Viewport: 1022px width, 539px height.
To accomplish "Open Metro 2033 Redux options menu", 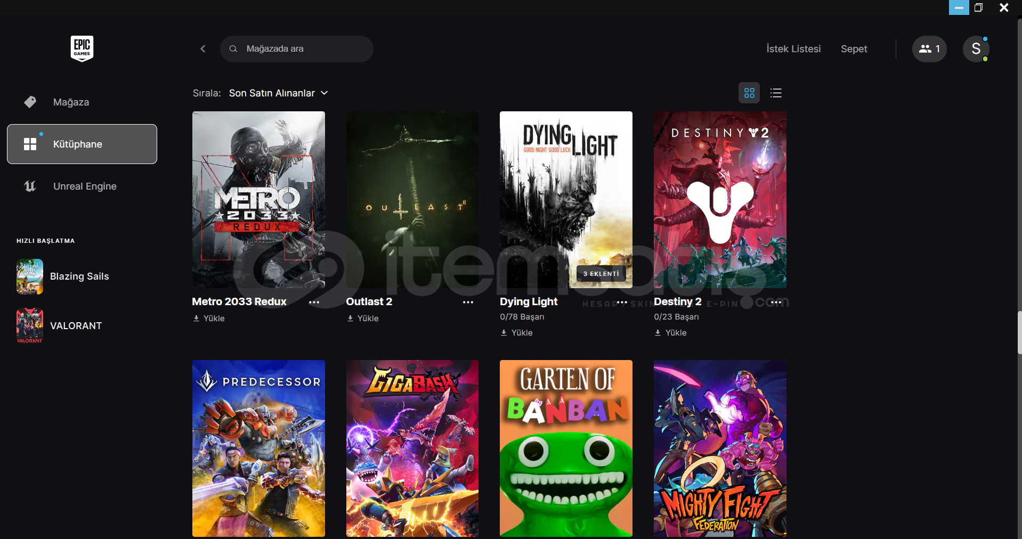I will click(314, 302).
